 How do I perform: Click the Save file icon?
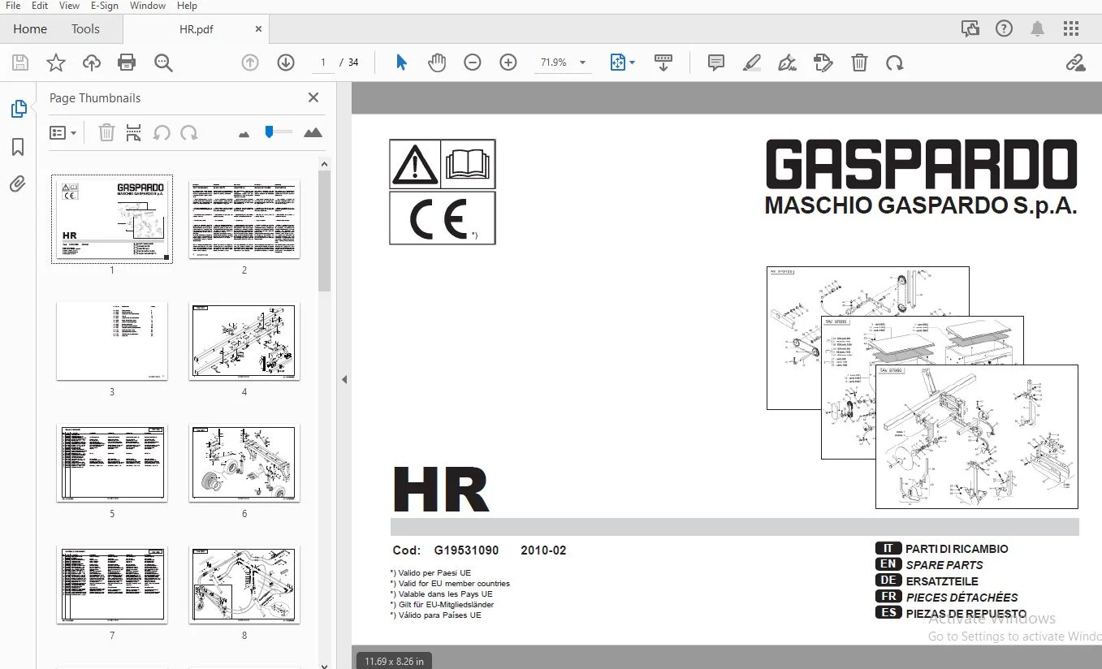pyautogui.click(x=20, y=63)
